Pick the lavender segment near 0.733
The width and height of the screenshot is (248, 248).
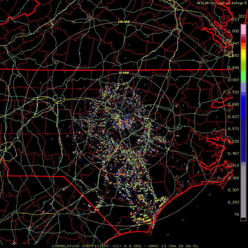click(x=243, y=88)
